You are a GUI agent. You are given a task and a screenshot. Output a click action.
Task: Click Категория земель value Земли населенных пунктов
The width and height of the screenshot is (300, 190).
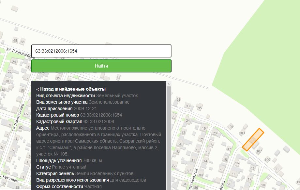click(x=104, y=173)
